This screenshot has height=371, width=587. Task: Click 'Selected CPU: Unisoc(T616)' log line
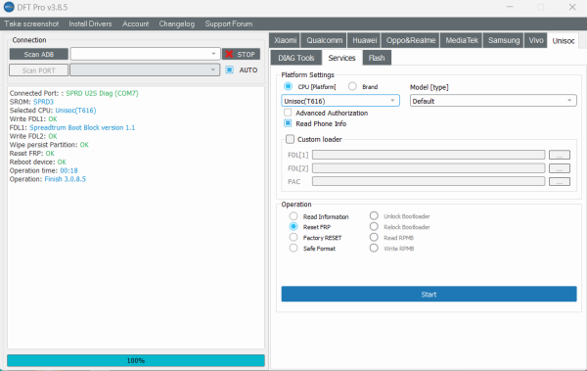point(53,111)
